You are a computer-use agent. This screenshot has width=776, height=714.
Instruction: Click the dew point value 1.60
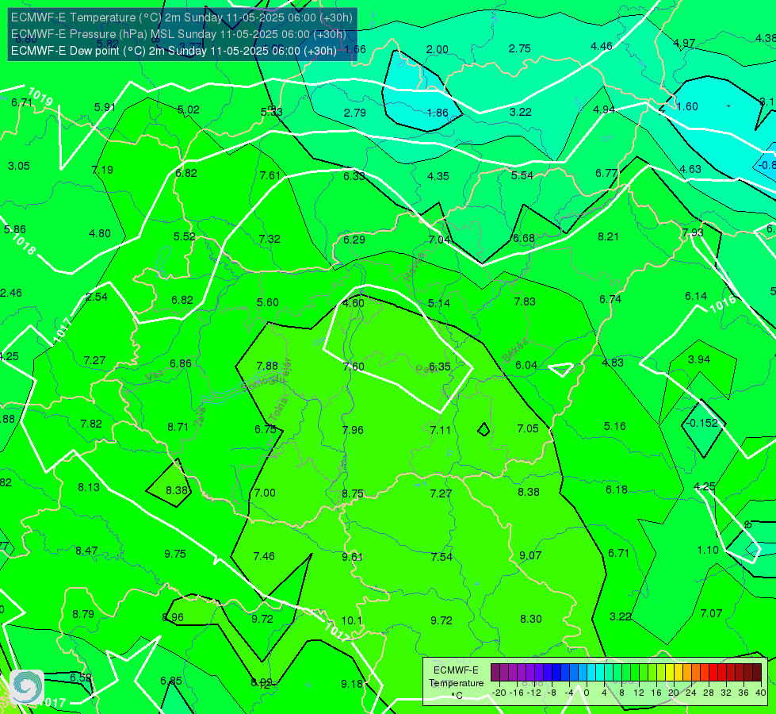(x=687, y=106)
